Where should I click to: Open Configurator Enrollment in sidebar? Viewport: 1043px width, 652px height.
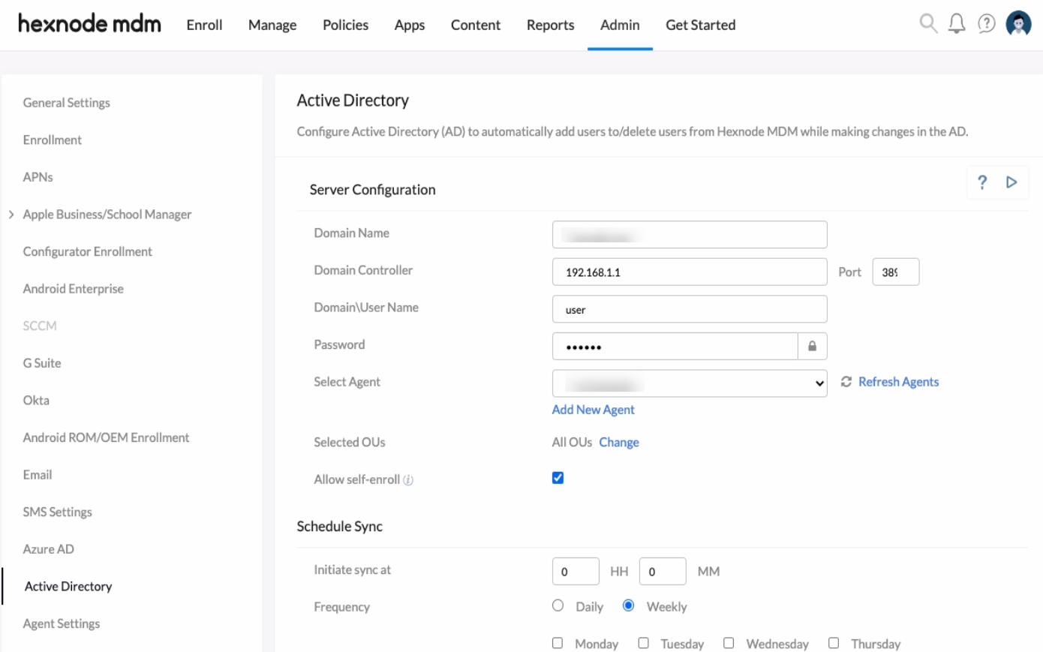click(x=88, y=251)
